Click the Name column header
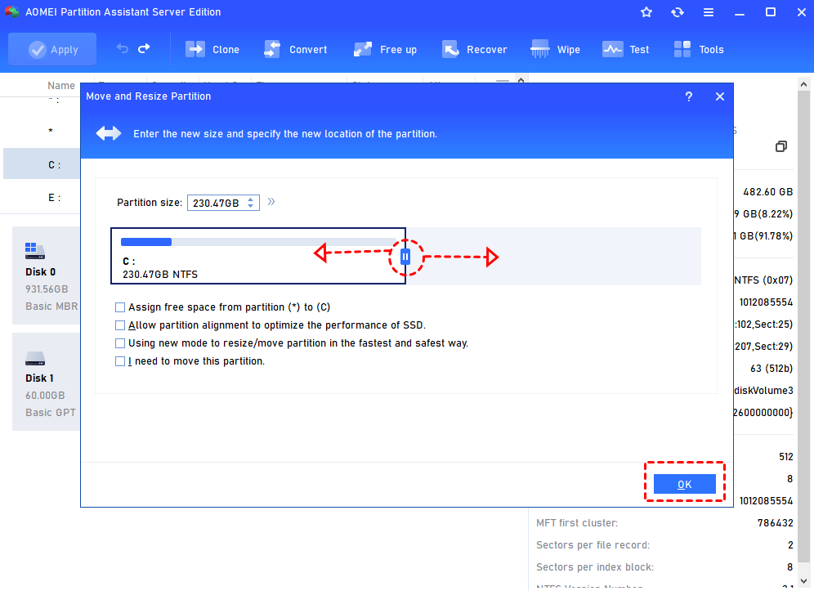Image resolution: width=814 pixels, height=591 pixels. 61,86
